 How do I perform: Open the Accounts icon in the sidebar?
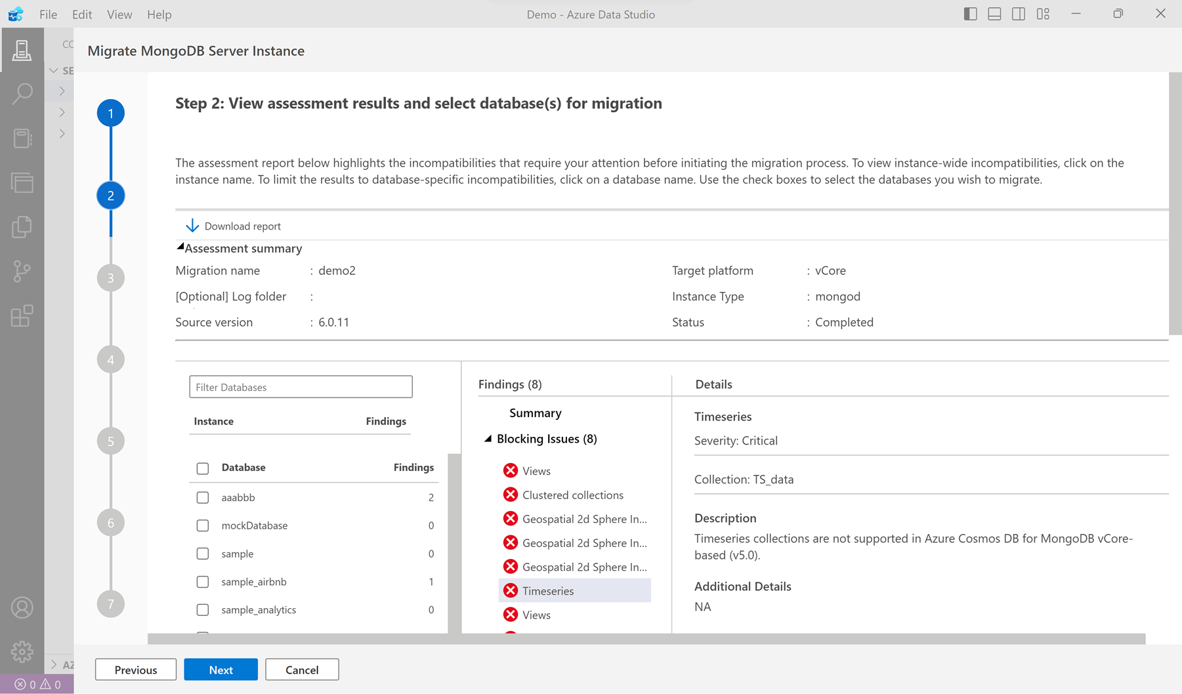22,607
